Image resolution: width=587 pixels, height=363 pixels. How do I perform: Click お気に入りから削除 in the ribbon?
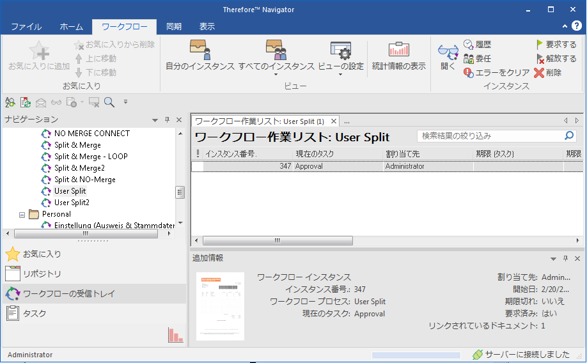[114, 45]
